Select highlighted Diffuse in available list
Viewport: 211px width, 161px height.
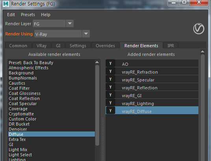pos(52,134)
